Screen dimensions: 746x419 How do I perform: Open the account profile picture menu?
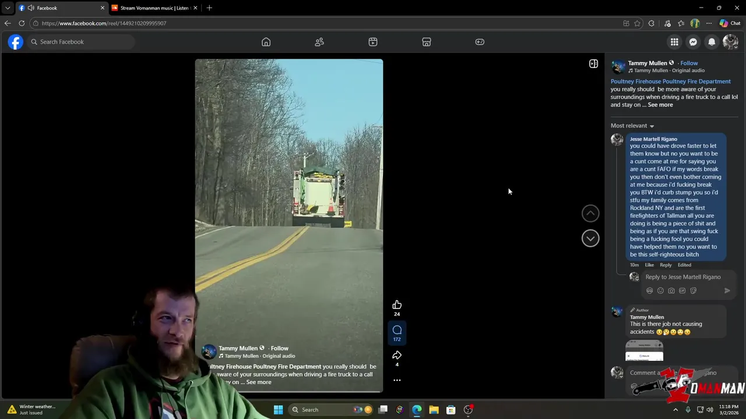(x=730, y=42)
